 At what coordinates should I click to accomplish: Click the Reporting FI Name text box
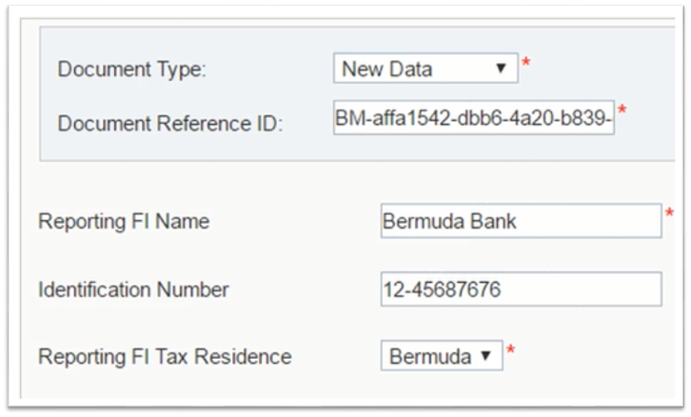click(x=520, y=221)
